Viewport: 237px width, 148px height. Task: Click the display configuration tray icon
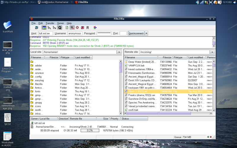click(211, 2)
